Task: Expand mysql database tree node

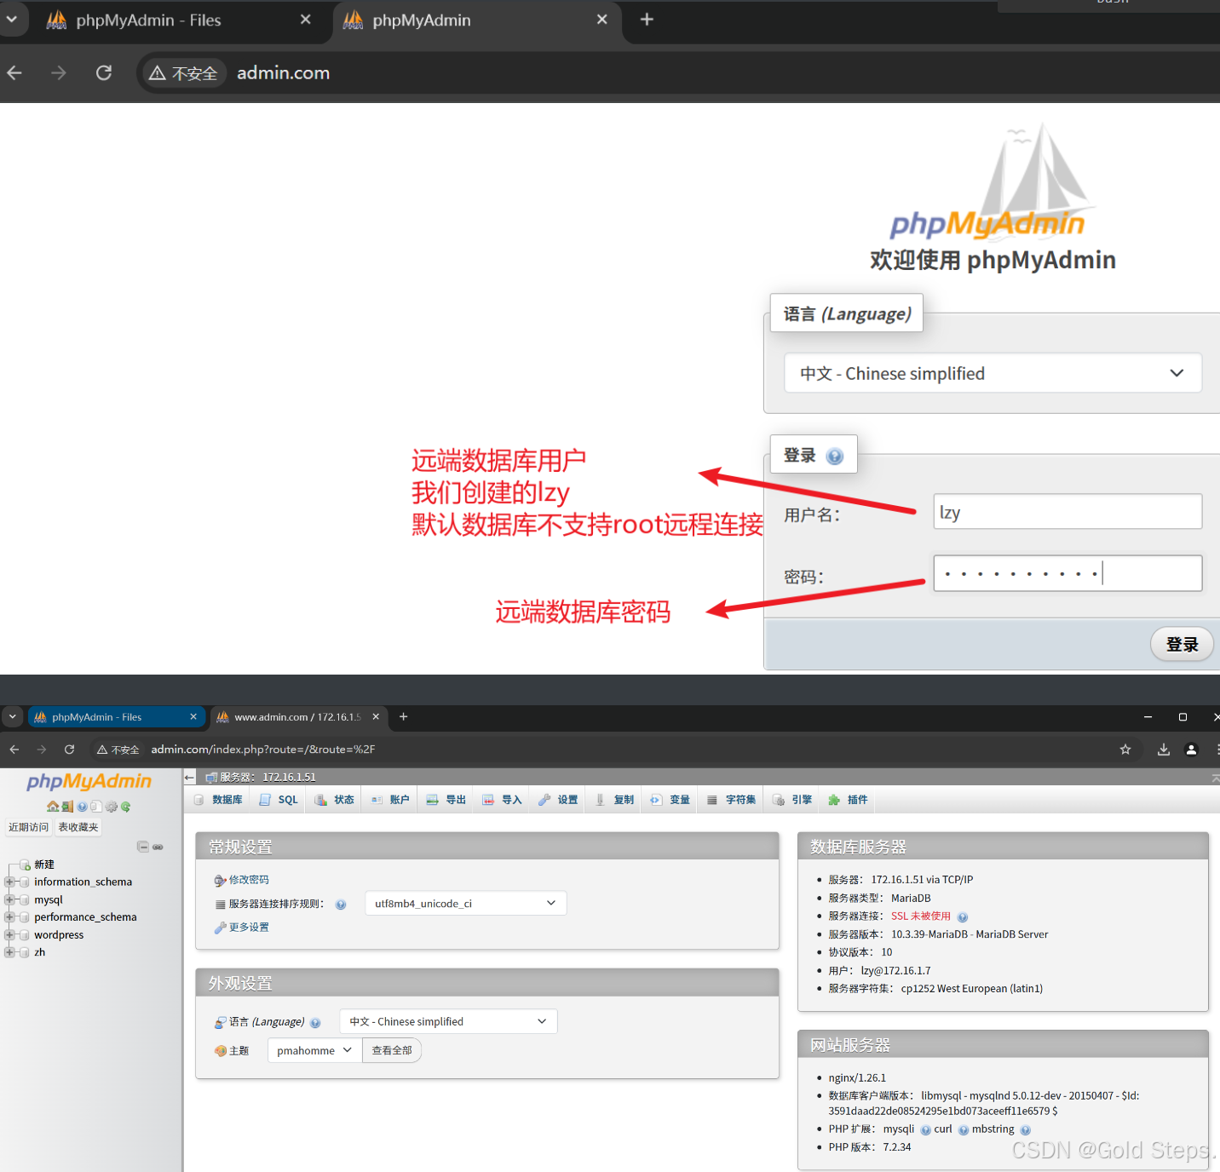Action: point(9,900)
